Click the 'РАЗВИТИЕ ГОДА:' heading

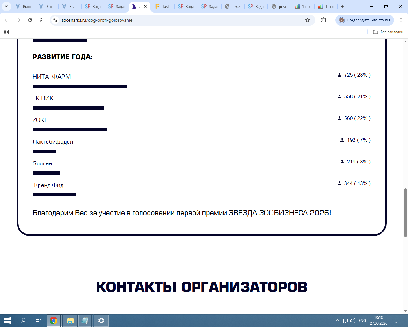pos(62,57)
